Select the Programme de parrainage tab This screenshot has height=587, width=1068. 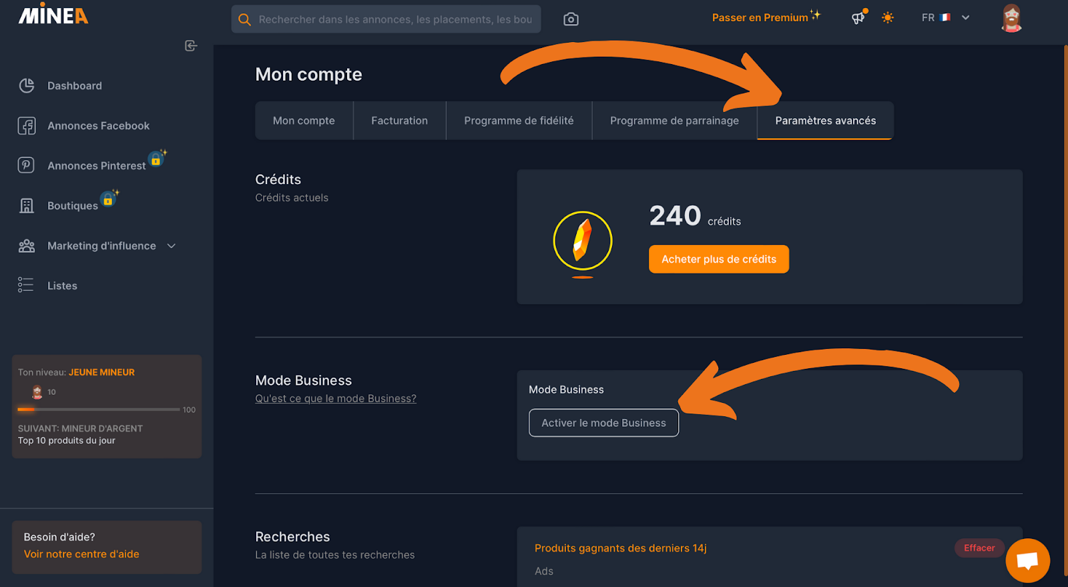674,121
